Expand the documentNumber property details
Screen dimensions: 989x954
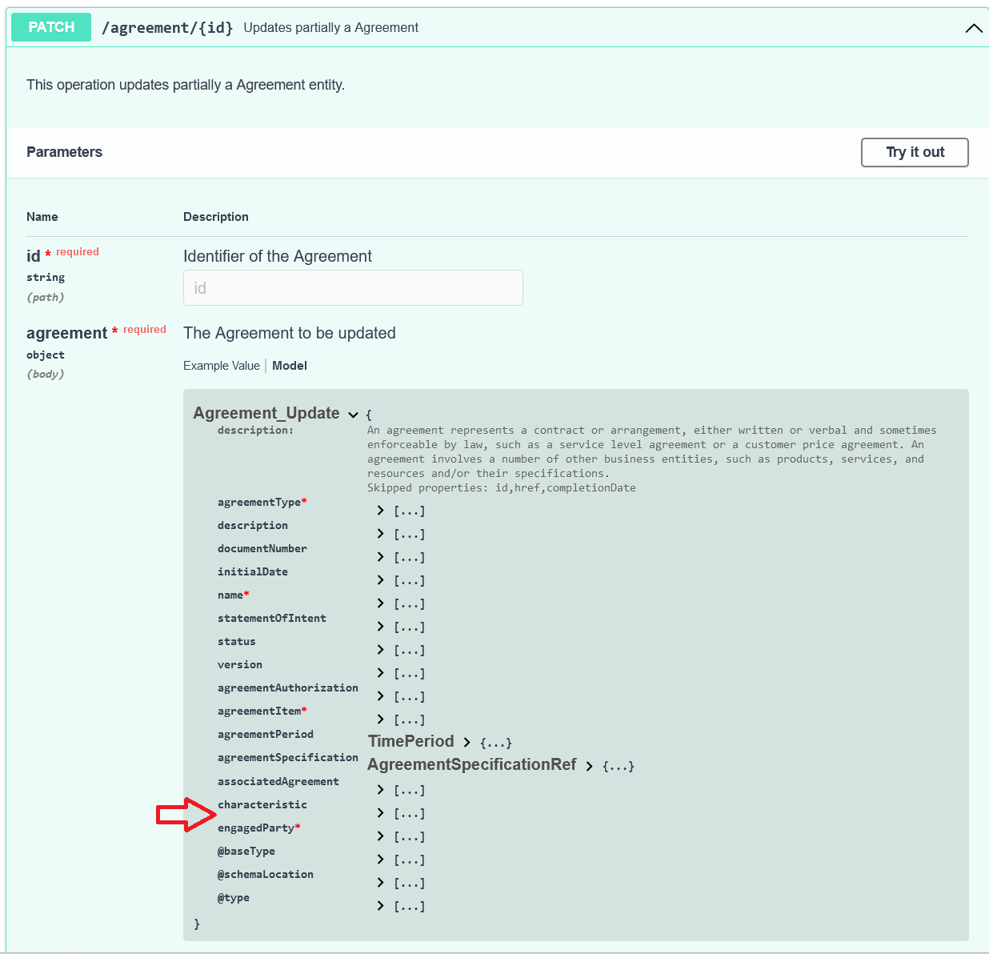pos(380,556)
